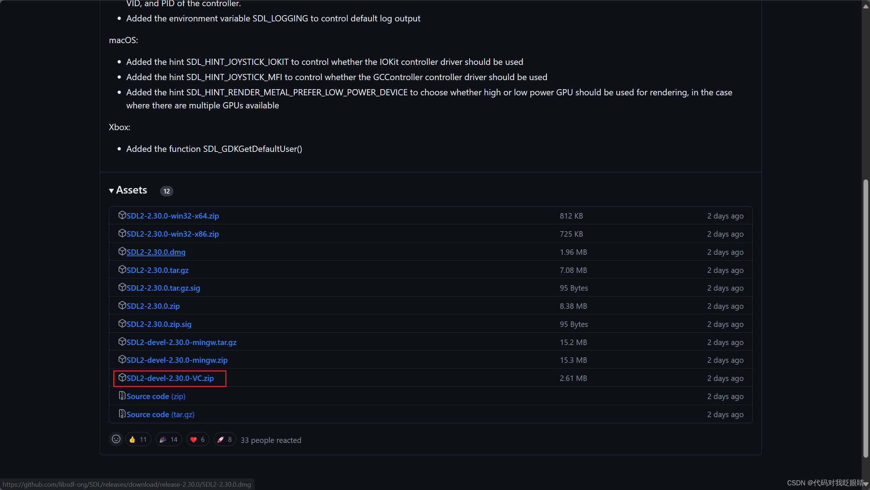
Task: Click package icon beside SDL2-2.30.0-win32-x64.zip
Action: (122, 215)
